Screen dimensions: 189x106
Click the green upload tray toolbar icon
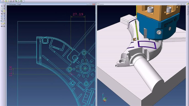(18, 1)
